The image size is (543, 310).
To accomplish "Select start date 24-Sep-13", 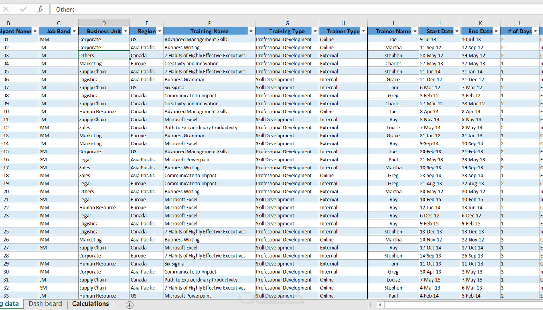I will (x=440, y=256).
